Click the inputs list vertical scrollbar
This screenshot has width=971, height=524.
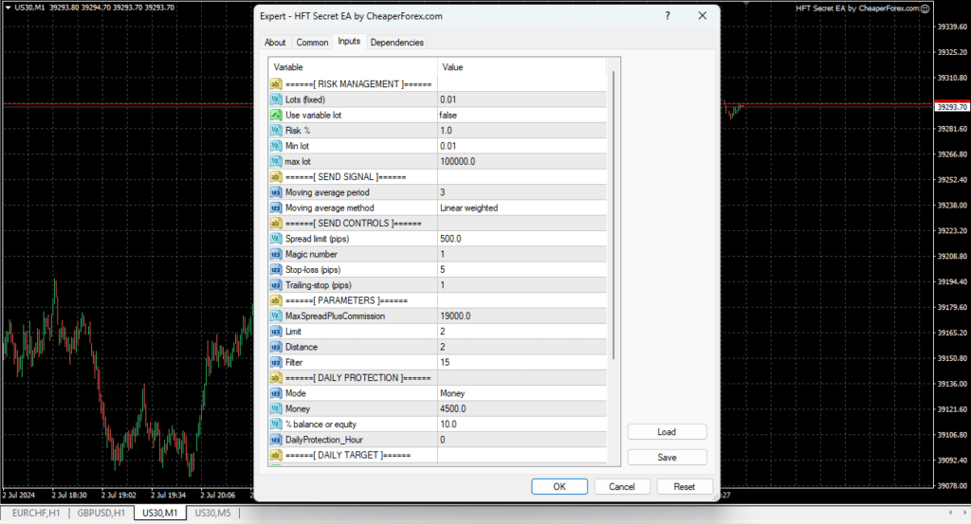click(x=614, y=218)
